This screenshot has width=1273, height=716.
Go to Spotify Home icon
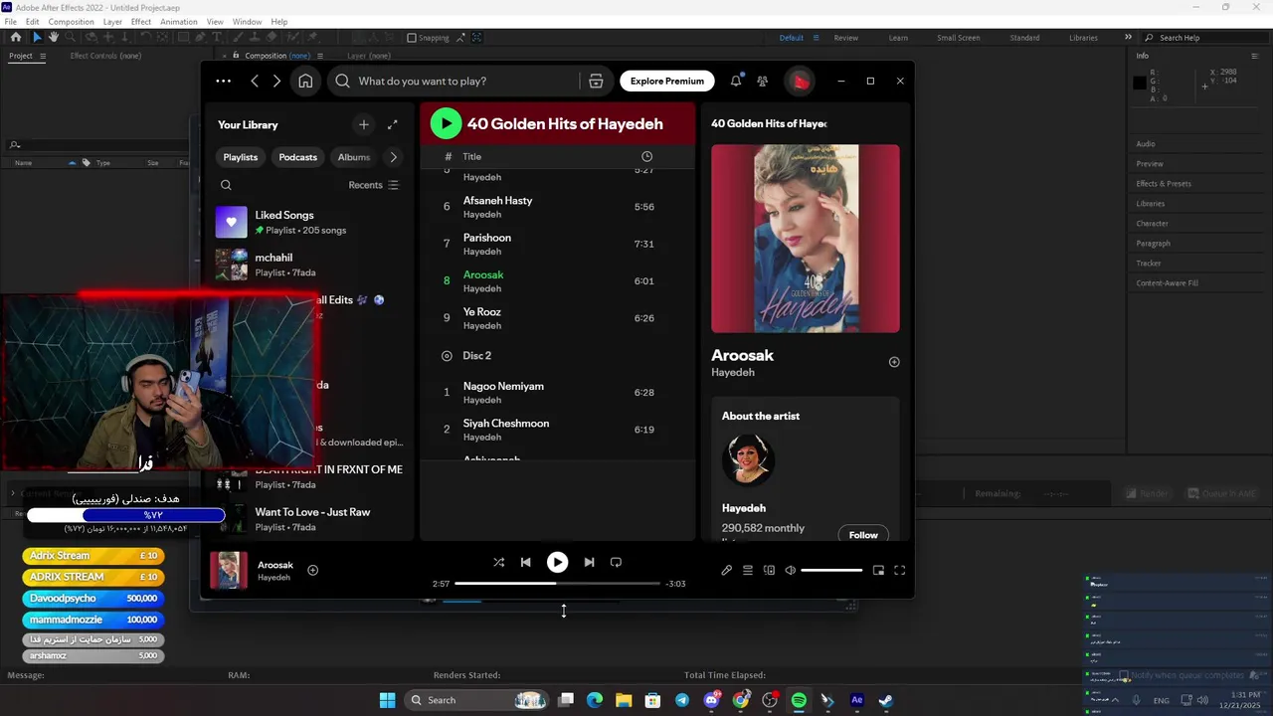pos(305,81)
